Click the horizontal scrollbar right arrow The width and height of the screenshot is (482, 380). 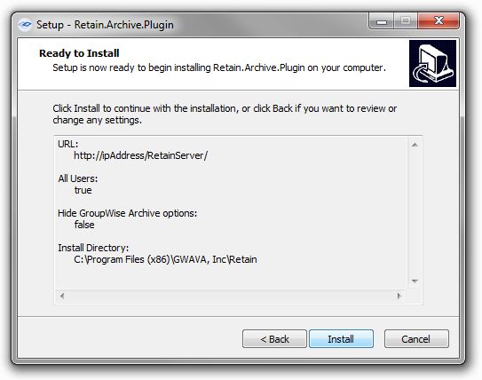click(399, 296)
